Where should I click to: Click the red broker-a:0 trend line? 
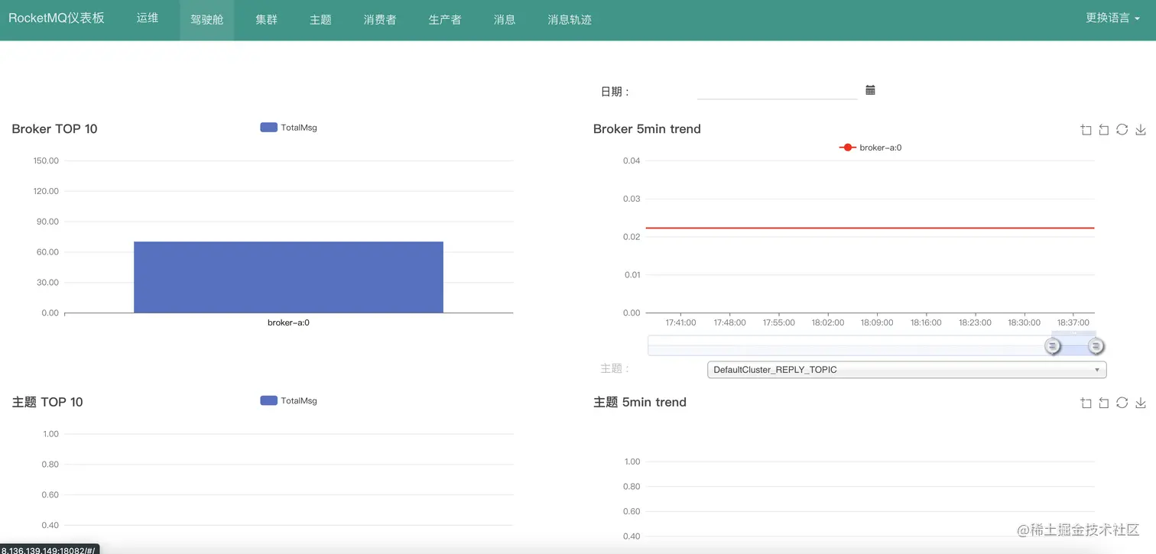click(x=870, y=228)
